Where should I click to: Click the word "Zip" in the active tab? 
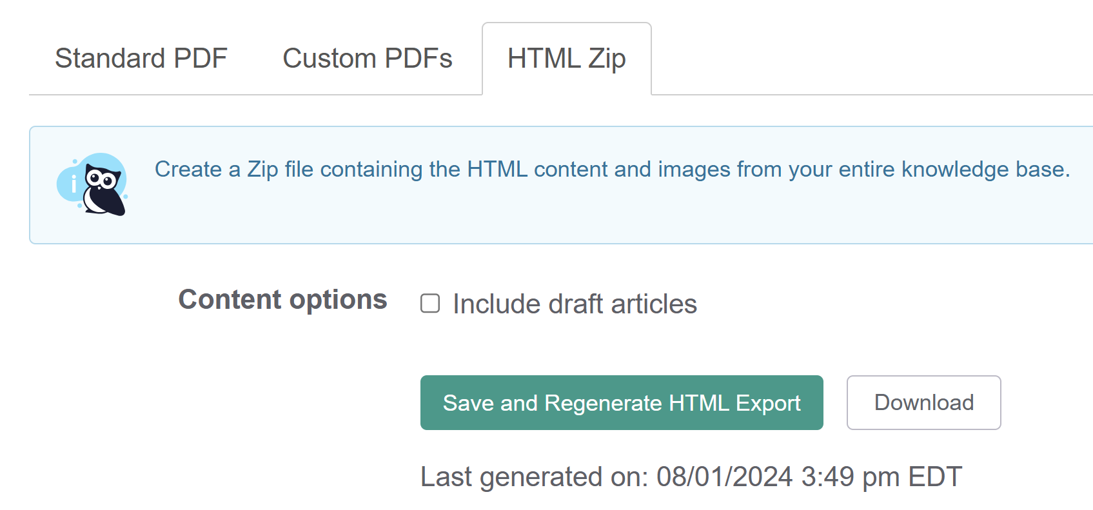607,59
